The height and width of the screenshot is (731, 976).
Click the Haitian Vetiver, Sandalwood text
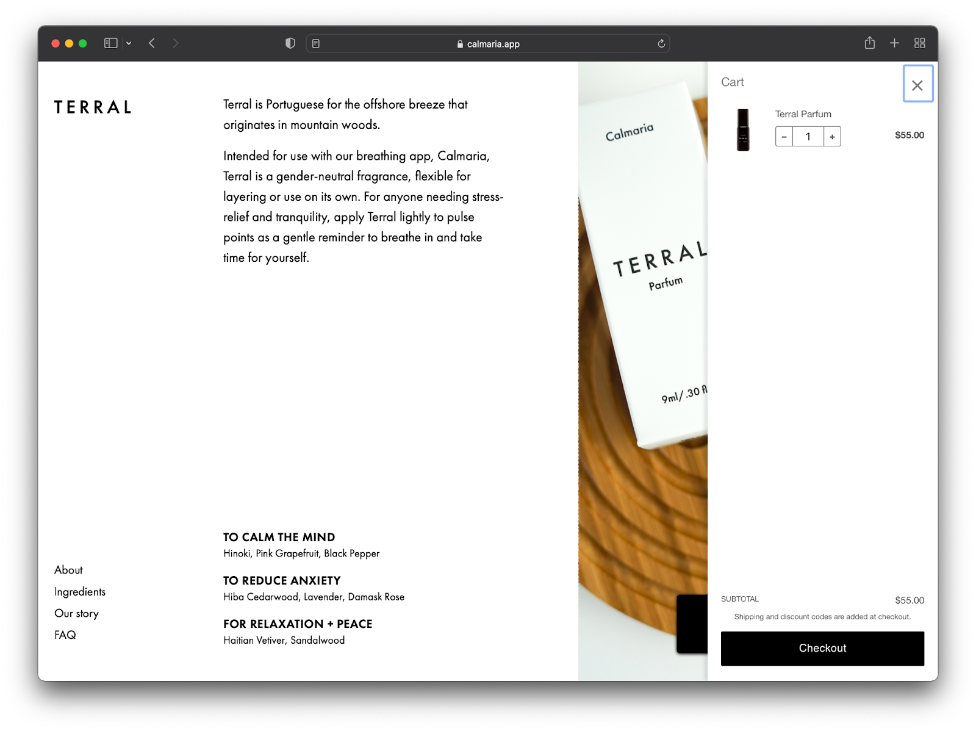[284, 640]
